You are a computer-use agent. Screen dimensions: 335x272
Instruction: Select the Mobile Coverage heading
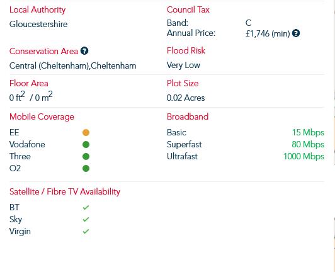[42, 117]
